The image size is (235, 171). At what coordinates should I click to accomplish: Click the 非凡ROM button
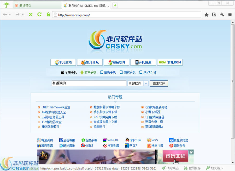tap(170, 62)
